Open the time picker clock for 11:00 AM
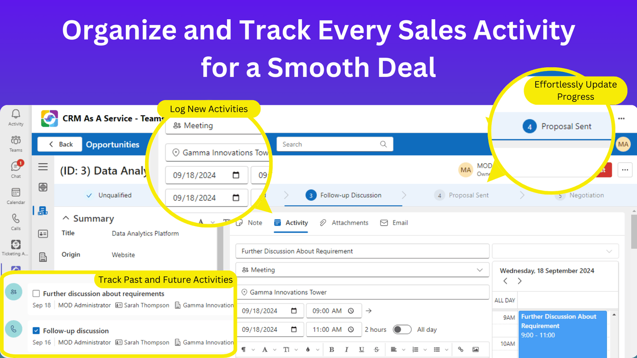637x358 pixels. [x=351, y=330]
